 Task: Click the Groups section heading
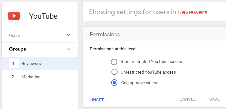[18, 49]
